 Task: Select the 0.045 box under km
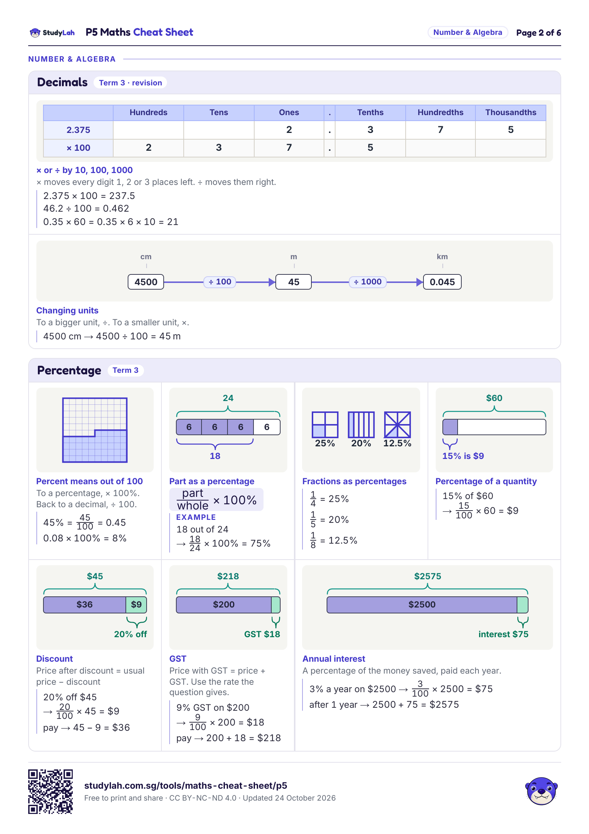[x=442, y=282]
